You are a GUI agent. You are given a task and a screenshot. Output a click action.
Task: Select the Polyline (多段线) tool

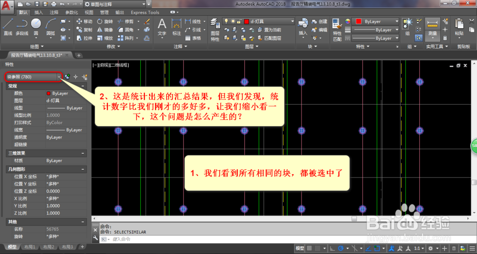(21, 27)
